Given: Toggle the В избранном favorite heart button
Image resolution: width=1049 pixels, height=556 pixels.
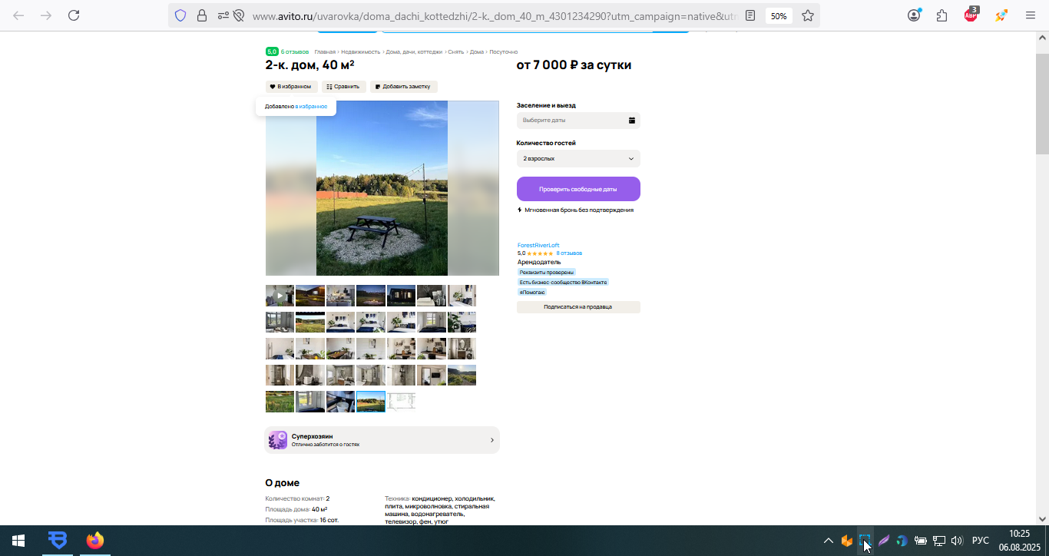Looking at the screenshot, I should (290, 87).
